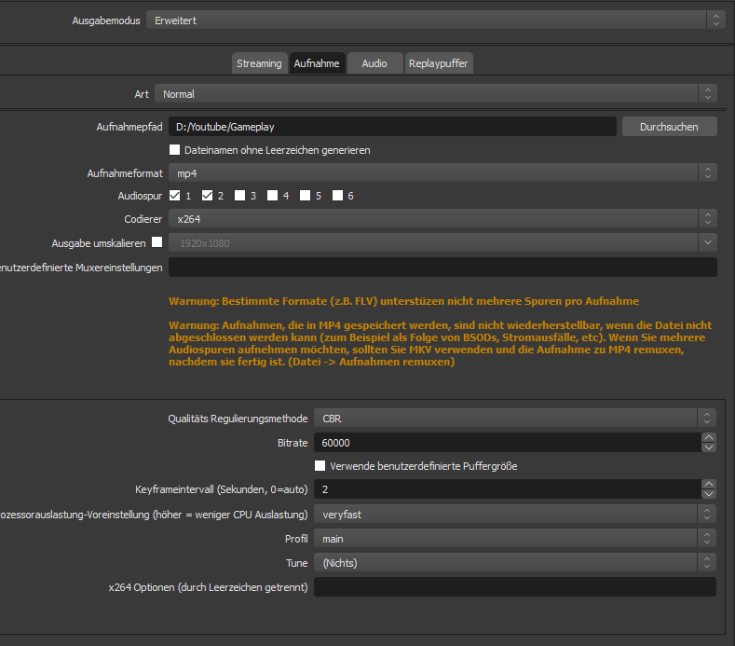
Task: Enable Audiospur 4 checkbox
Action: [x=272, y=195]
